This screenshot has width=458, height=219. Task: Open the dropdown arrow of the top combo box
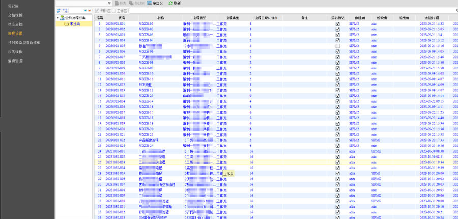[x=109, y=3]
